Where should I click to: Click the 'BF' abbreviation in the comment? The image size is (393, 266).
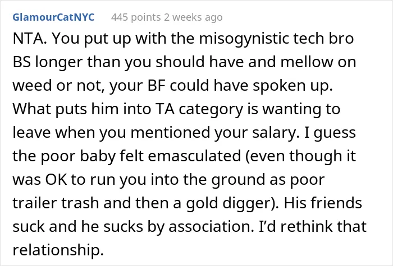(156, 86)
